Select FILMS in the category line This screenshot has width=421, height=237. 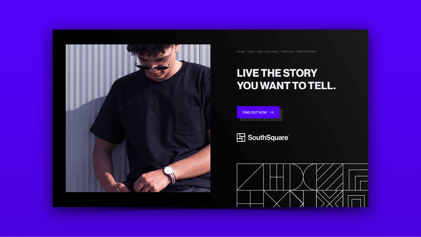click(241, 52)
